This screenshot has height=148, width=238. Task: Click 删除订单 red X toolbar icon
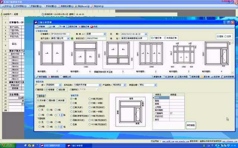[84, 27]
